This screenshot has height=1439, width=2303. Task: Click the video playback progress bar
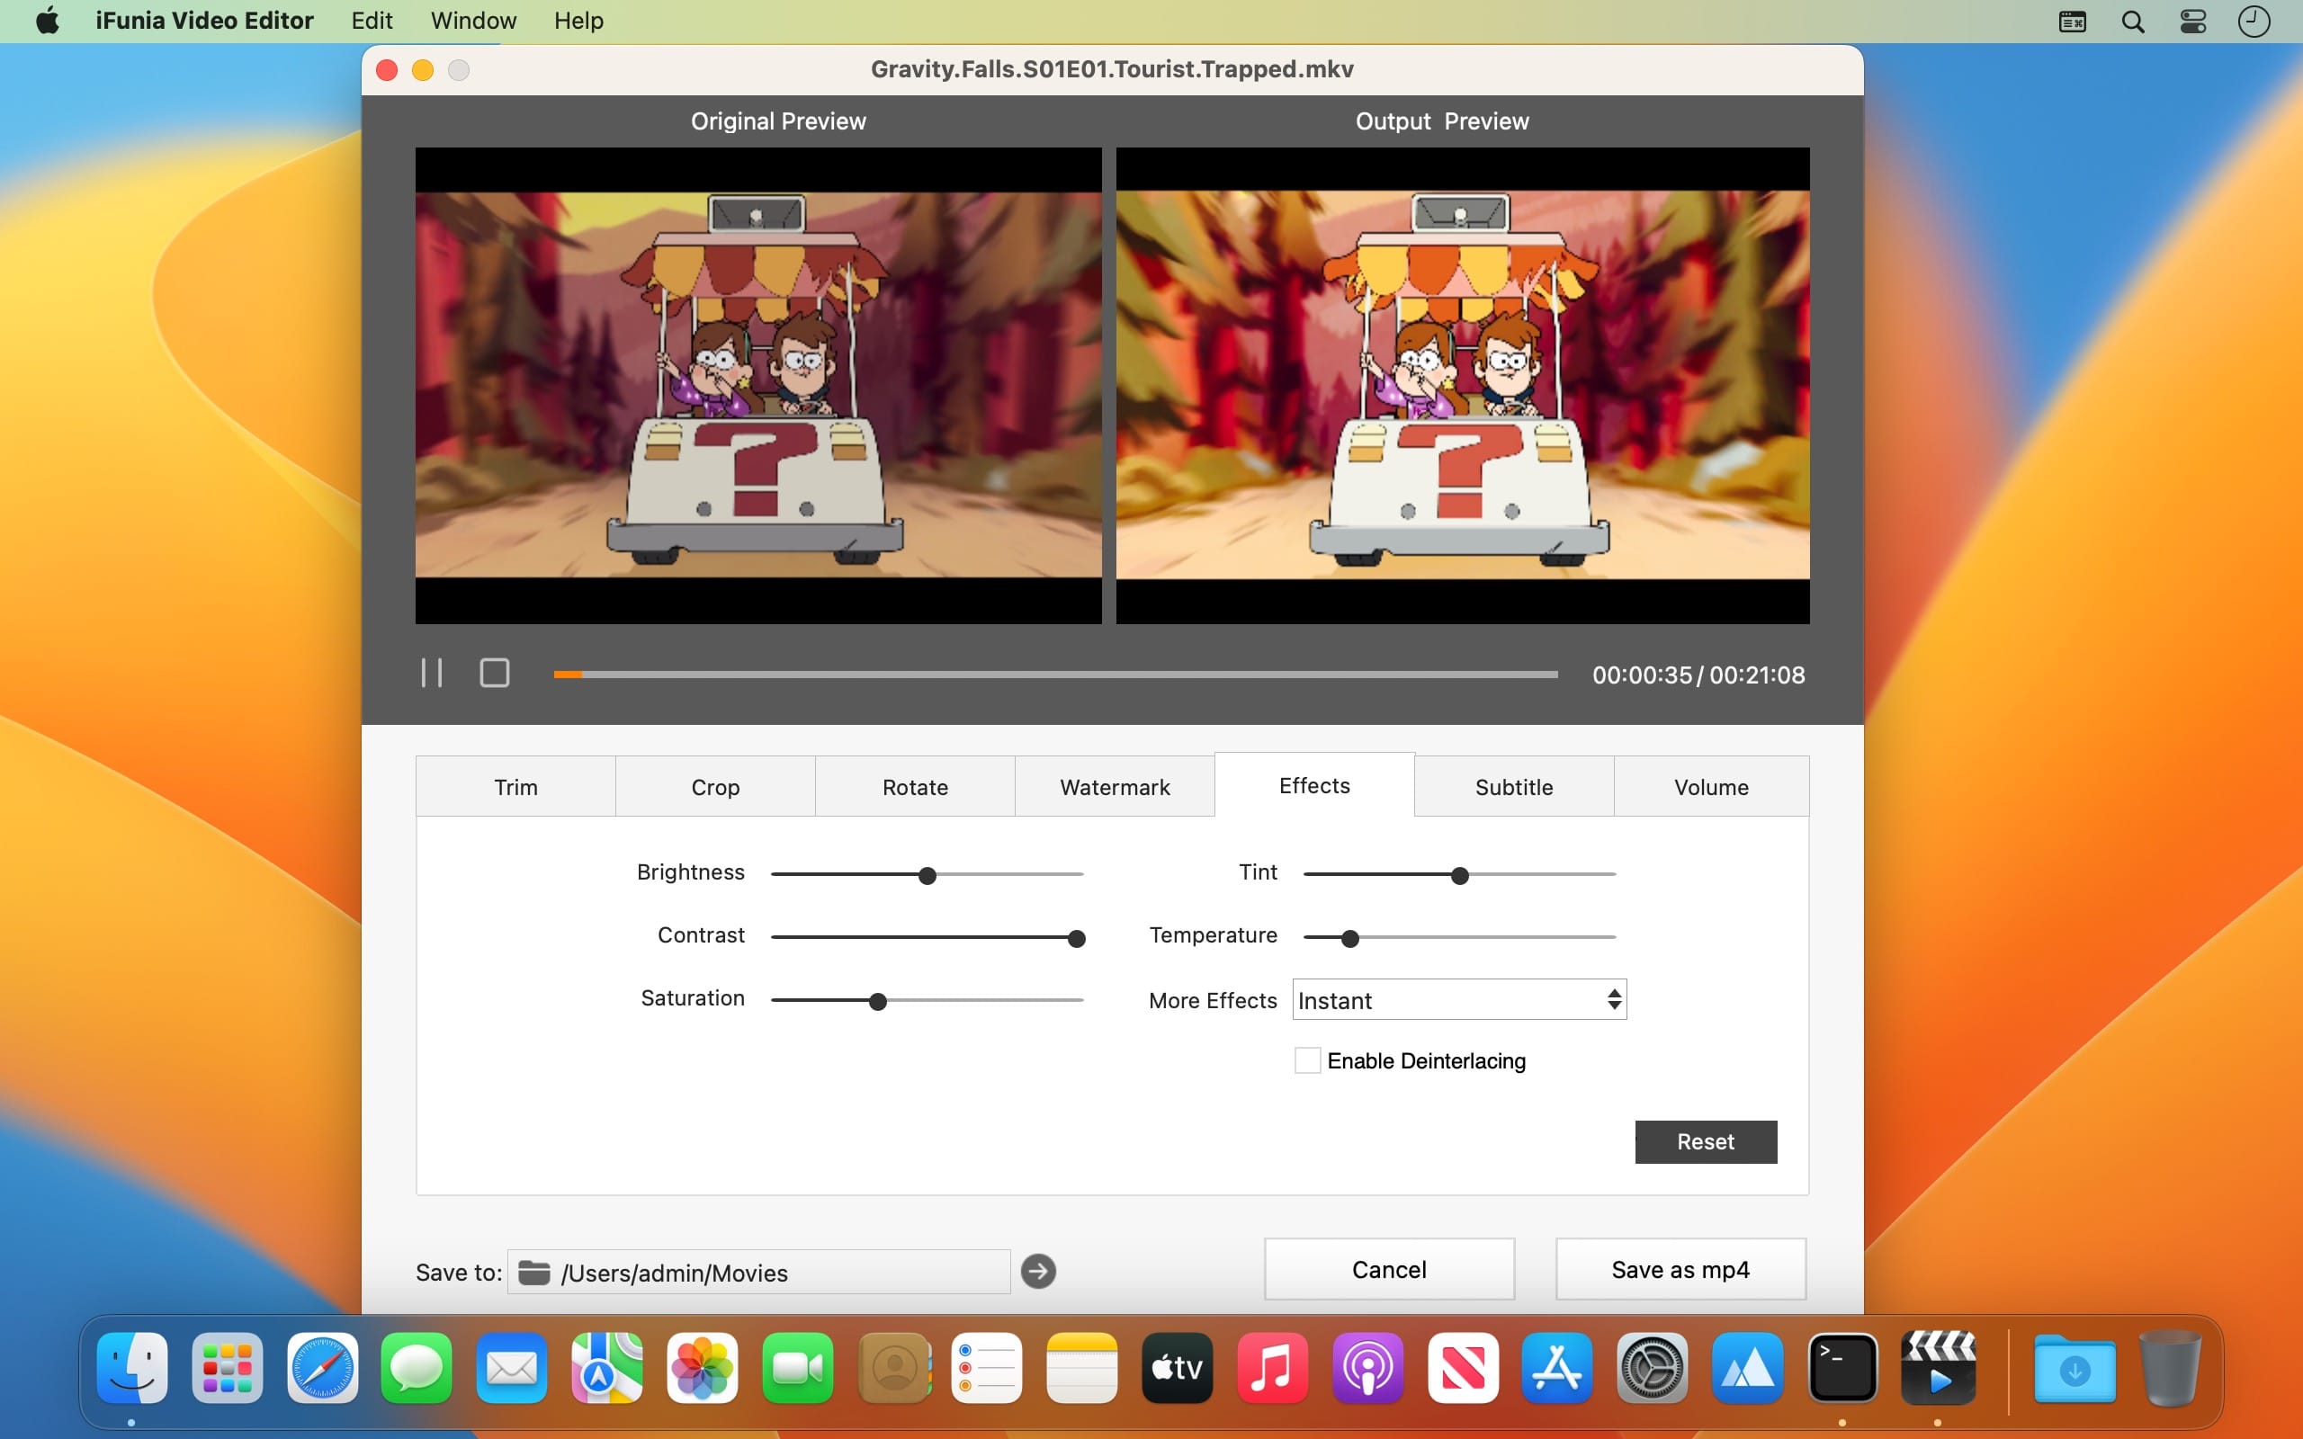point(1055,674)
